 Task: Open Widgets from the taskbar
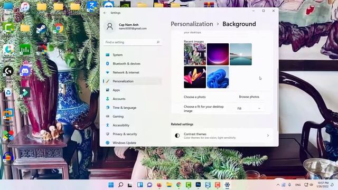click(x=140, y=185)
